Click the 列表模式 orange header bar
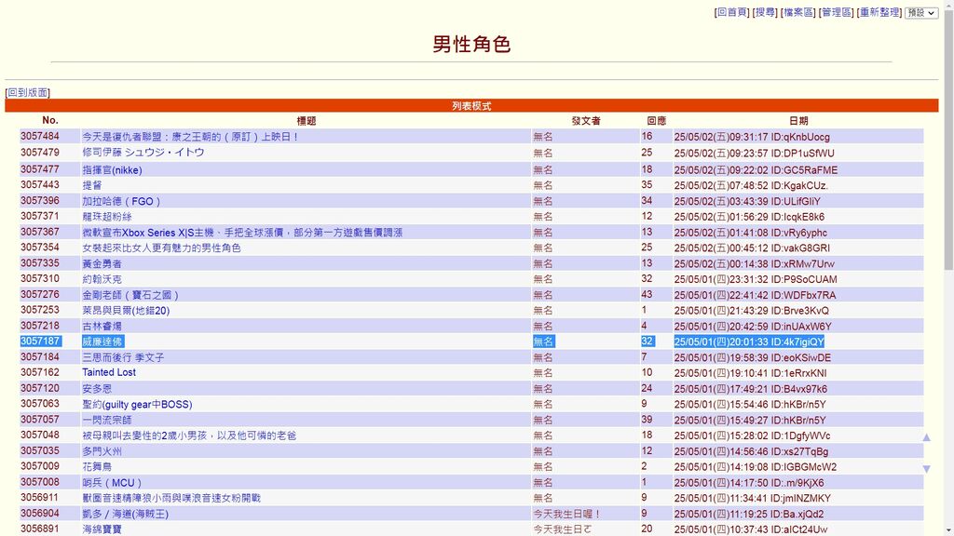The height and width of the screenshot is (536, 954). point(471,106)
